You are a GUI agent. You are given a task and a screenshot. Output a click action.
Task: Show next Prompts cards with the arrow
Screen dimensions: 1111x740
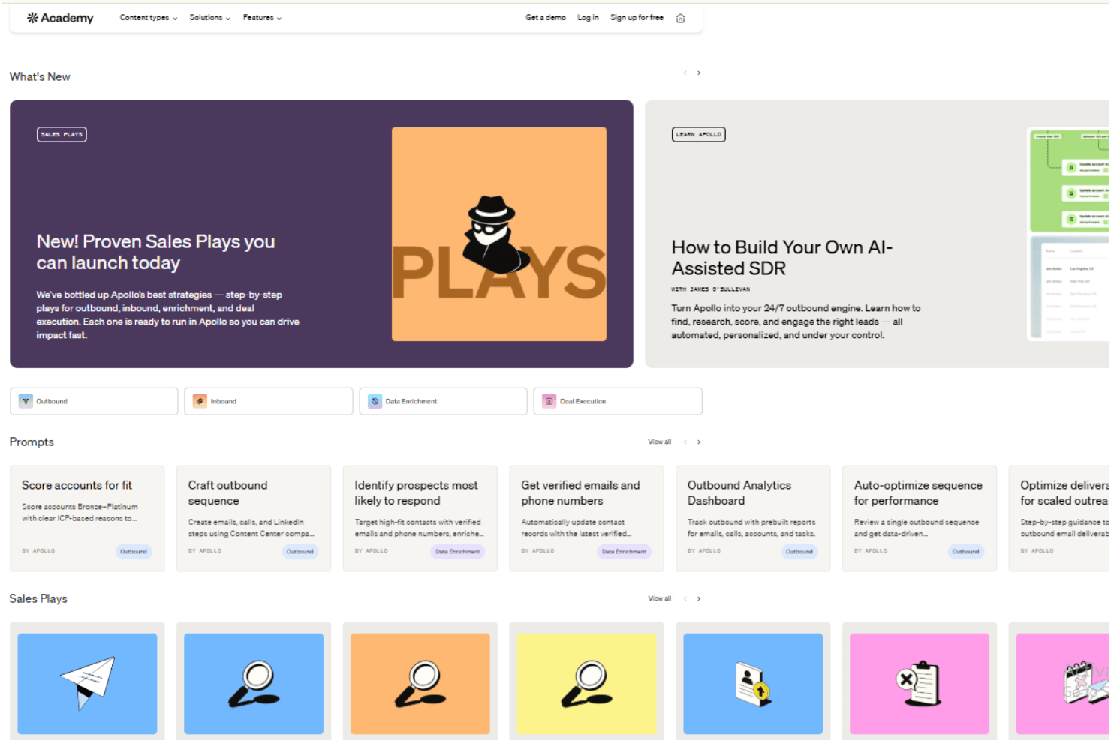pos(699,442)
